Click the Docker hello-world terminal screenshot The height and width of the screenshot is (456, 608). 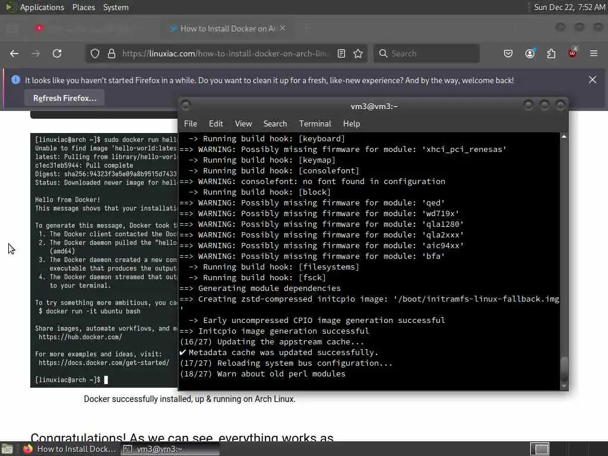(x=104, y=260)
